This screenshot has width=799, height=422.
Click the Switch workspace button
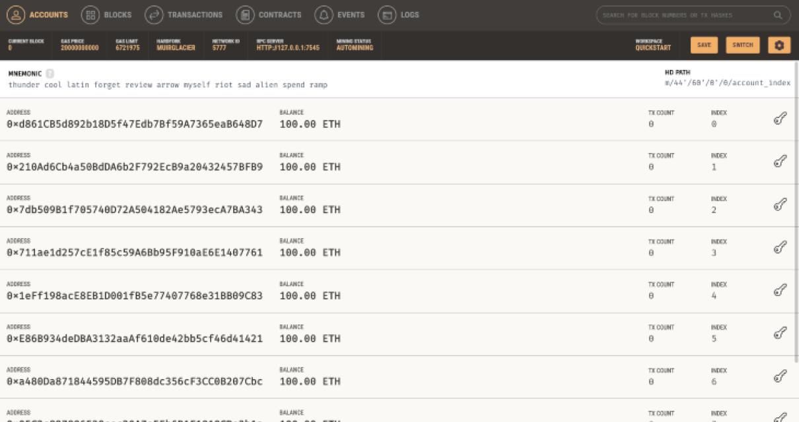pos(743,45)
